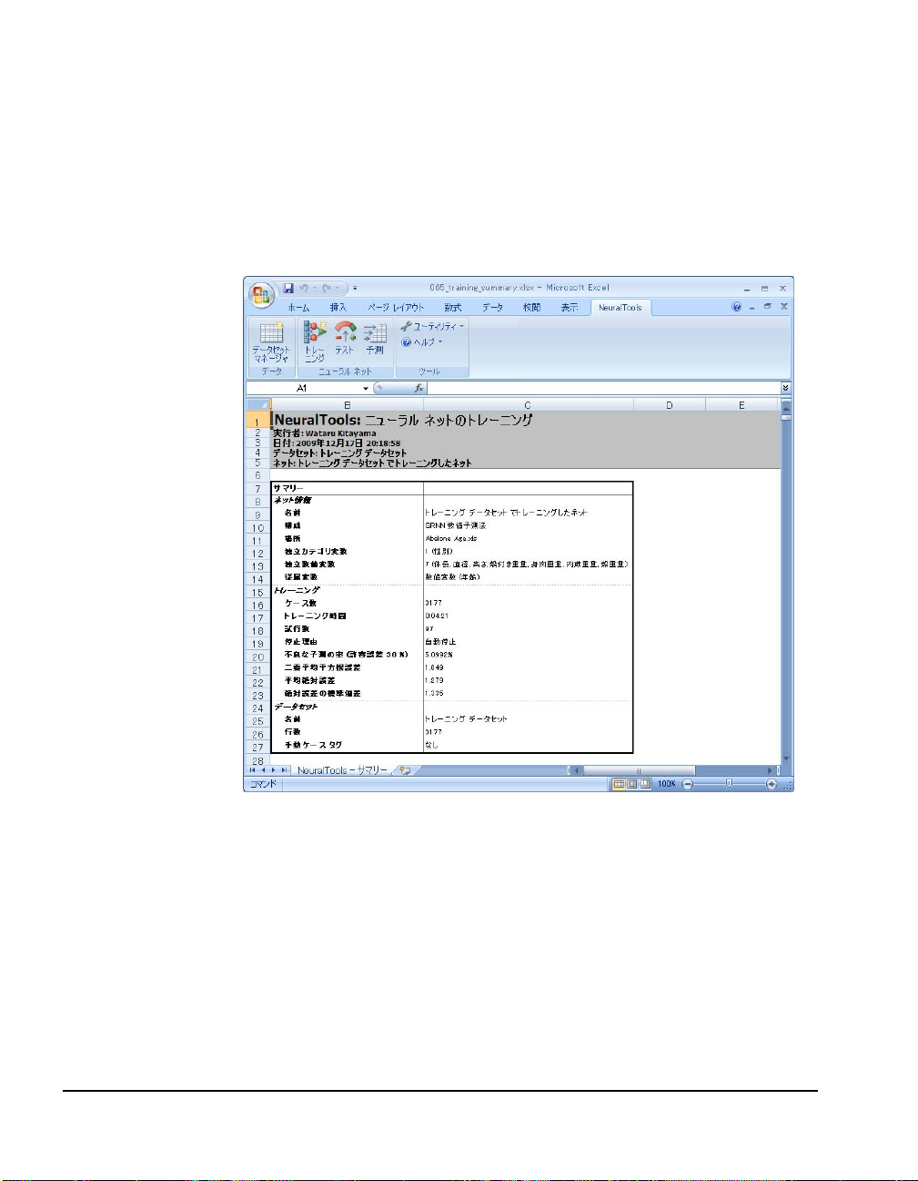Open the Insert (挿入) ribbon tab
Viewport: 918px width, 1181px height.
point(338,308)
